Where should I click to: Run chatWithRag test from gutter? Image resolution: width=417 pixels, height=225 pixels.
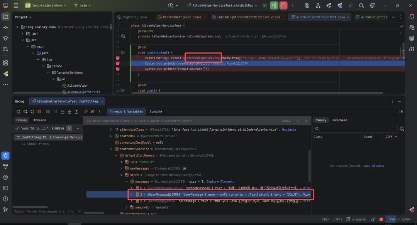click(x=123, y=52)
